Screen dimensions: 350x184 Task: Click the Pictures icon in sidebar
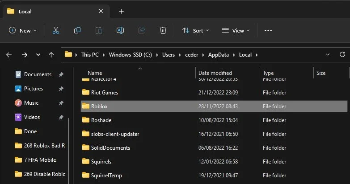[18, 89]
